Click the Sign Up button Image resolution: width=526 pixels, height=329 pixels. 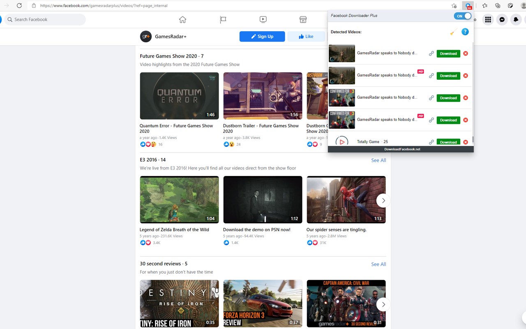point(262,37)
